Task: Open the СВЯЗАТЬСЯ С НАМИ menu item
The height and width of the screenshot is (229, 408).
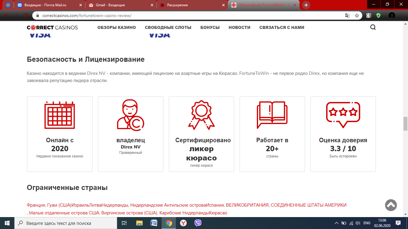Action: point(282,27)
